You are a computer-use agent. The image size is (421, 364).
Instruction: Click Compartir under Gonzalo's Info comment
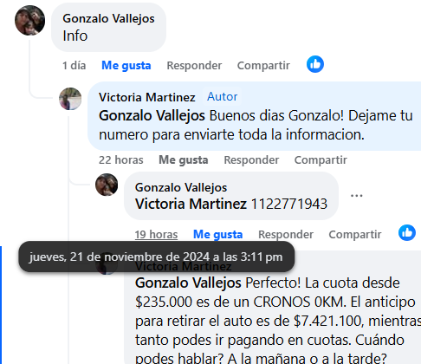[263, 66]
